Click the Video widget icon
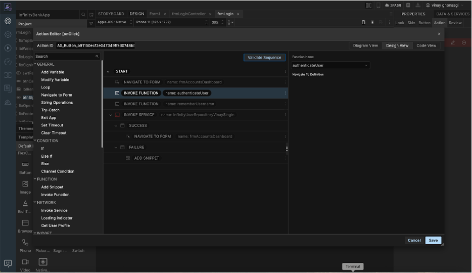472x273 pixels. [x=25, y=262]
